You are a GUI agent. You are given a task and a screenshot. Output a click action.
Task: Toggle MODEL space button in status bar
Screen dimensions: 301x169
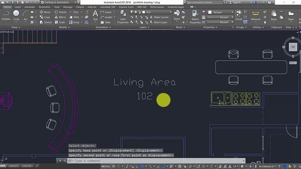(105, 166)
